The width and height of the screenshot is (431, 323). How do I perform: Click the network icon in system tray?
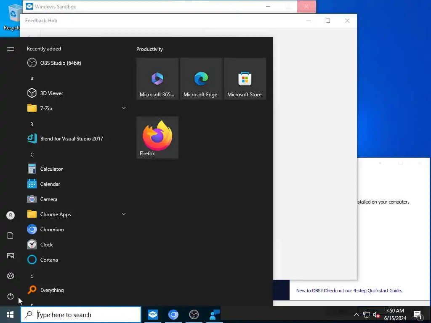[366, 315]
